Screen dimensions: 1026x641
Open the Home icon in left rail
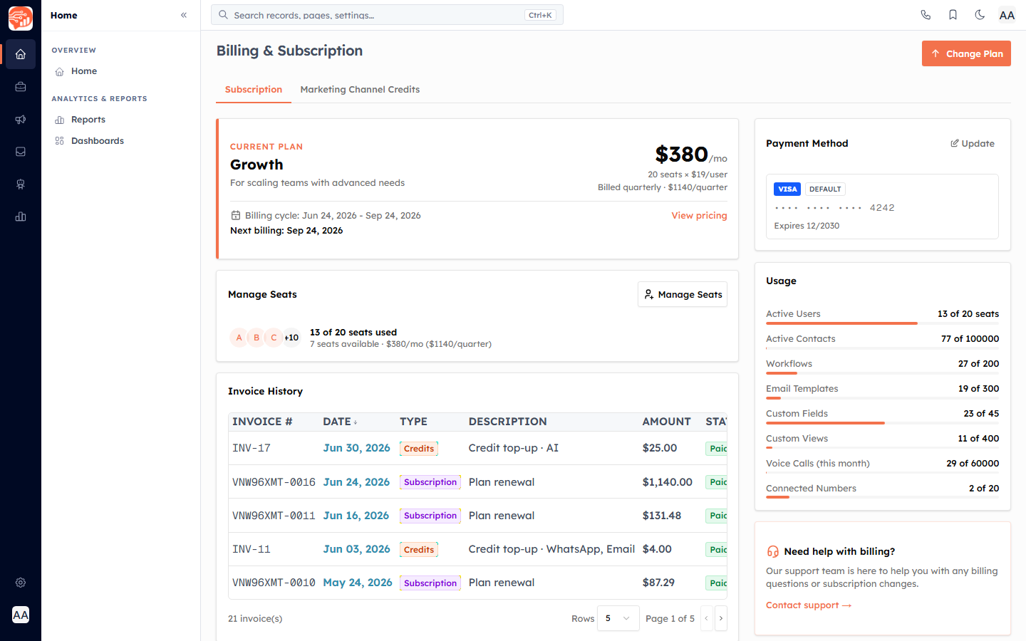pyautogui.click(x=21, y=54)
